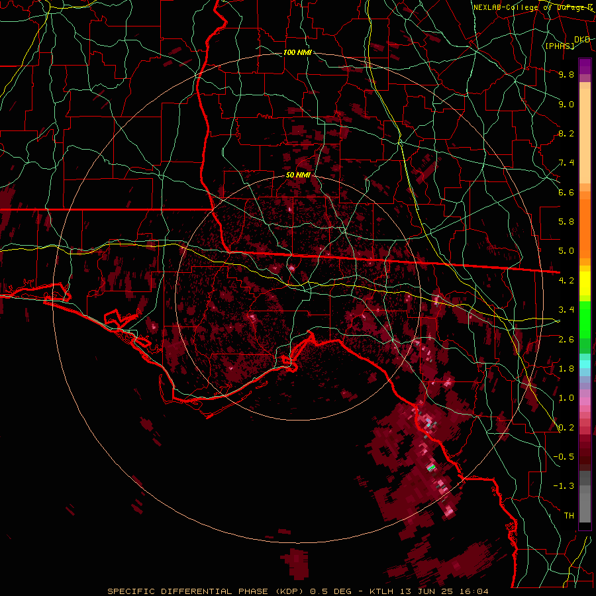The image size is (596, 596).
Task: Click the 2.6 value on the color scale
Action: click(x=566, y=340)
